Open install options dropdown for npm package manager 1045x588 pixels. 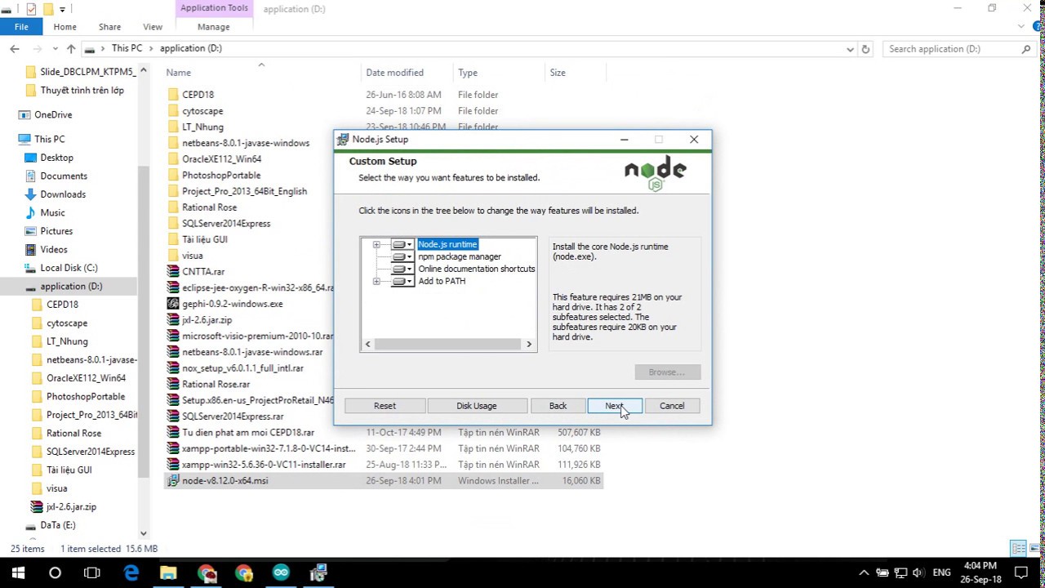point(402,256)
